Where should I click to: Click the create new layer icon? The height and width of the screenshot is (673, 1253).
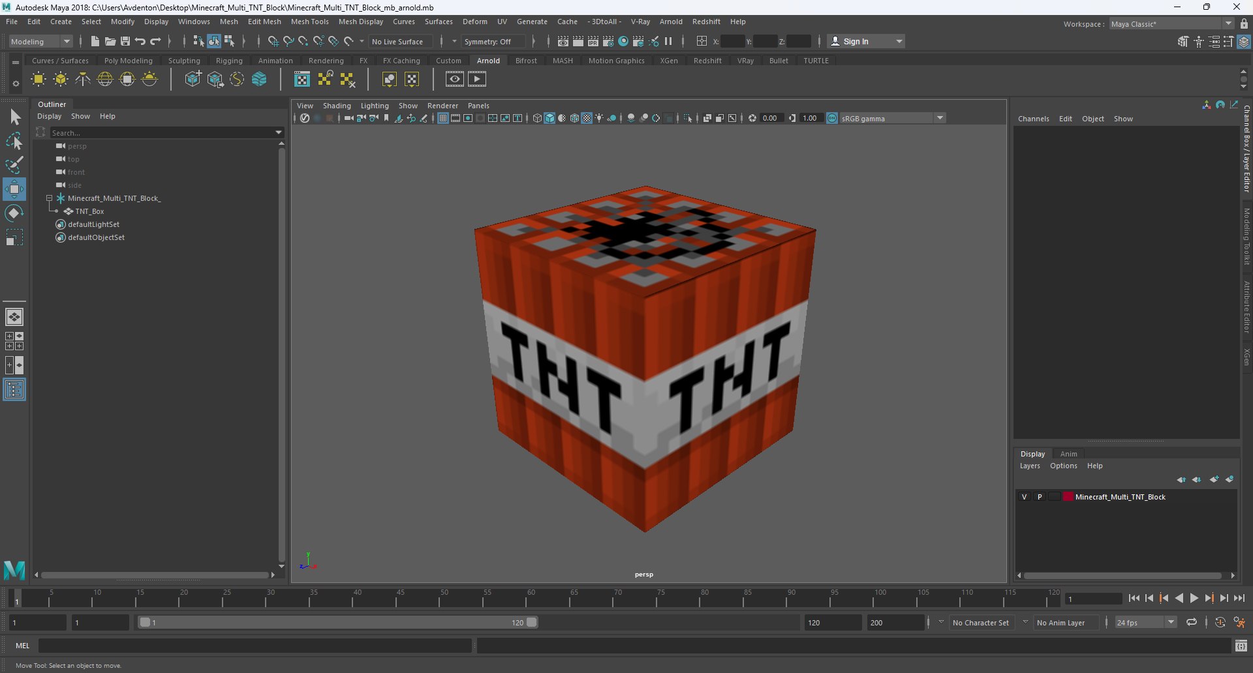[x=1214, y=479]
